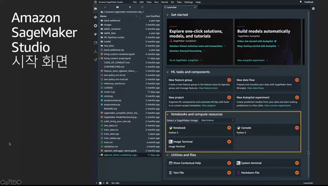Click the Get started horizontal scrollbar

(212, 67)
